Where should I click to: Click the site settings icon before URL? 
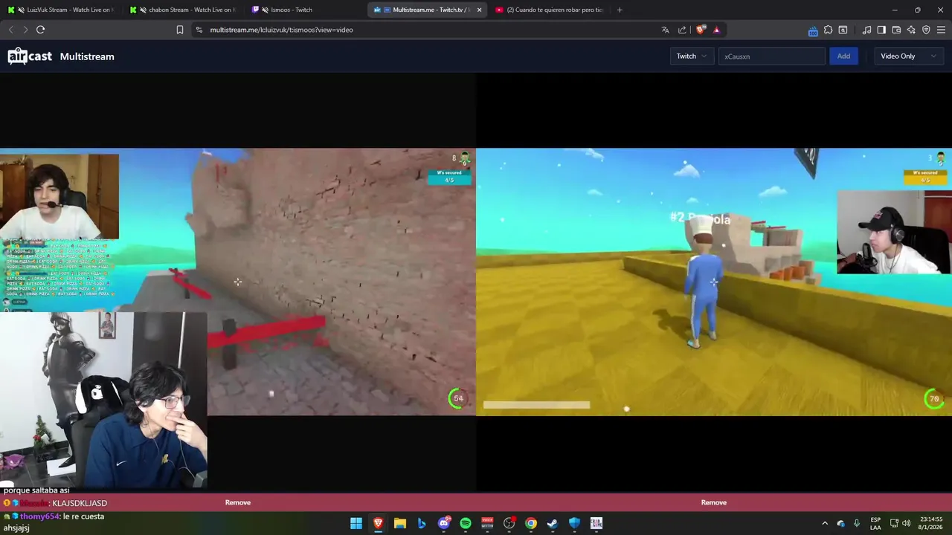tap(198, 30)
